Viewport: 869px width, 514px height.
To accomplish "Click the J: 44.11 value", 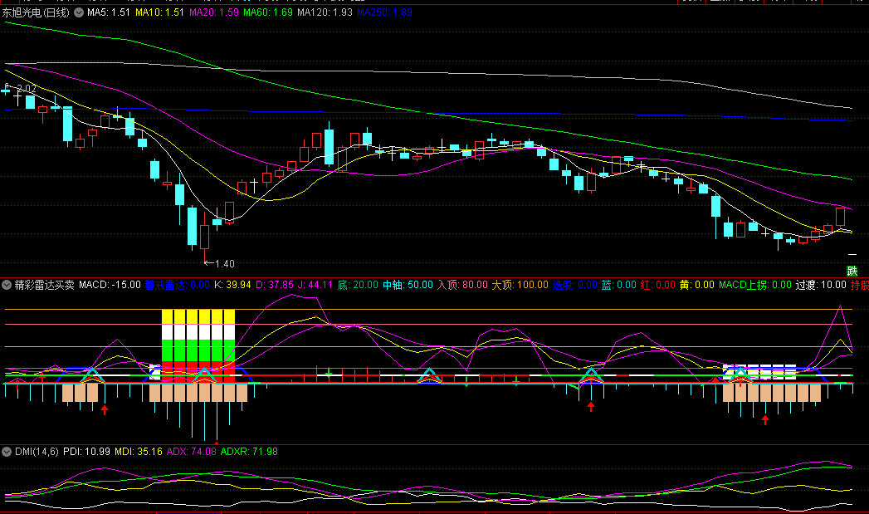I will point(315,285).
